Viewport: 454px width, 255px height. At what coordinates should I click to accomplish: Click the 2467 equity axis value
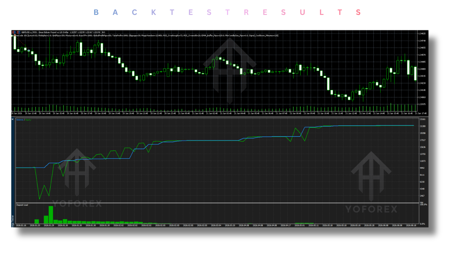(x=422, y=195)
